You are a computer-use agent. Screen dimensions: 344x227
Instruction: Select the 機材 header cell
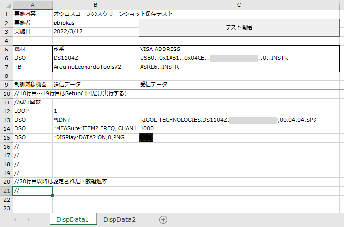[33, 50]
